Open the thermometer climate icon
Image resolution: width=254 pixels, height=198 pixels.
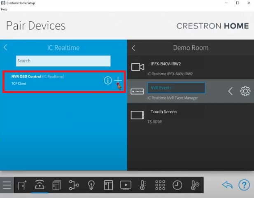(143, 185)
